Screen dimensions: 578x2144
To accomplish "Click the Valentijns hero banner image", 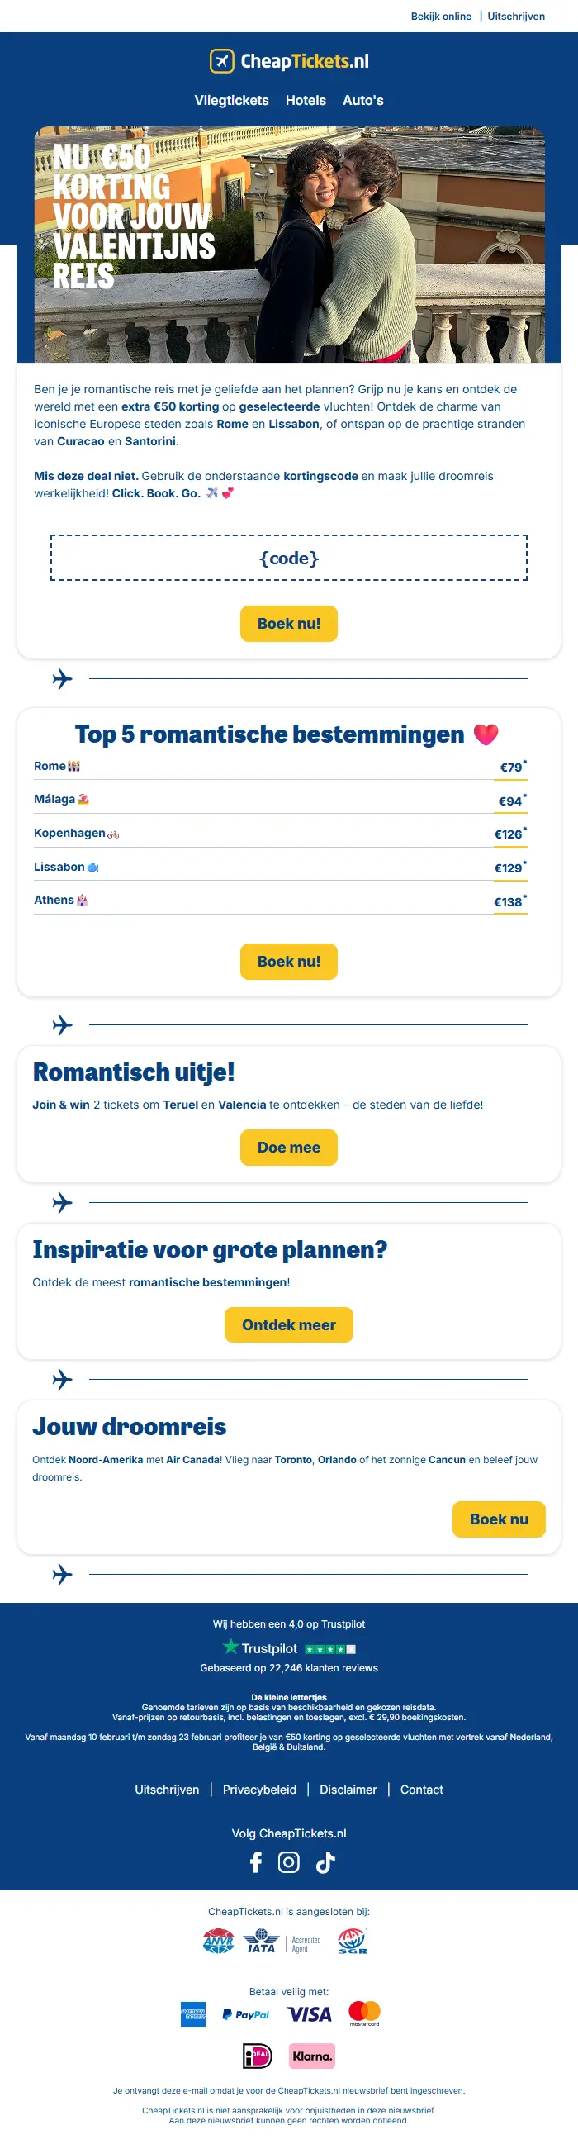I will coord(288,245).
